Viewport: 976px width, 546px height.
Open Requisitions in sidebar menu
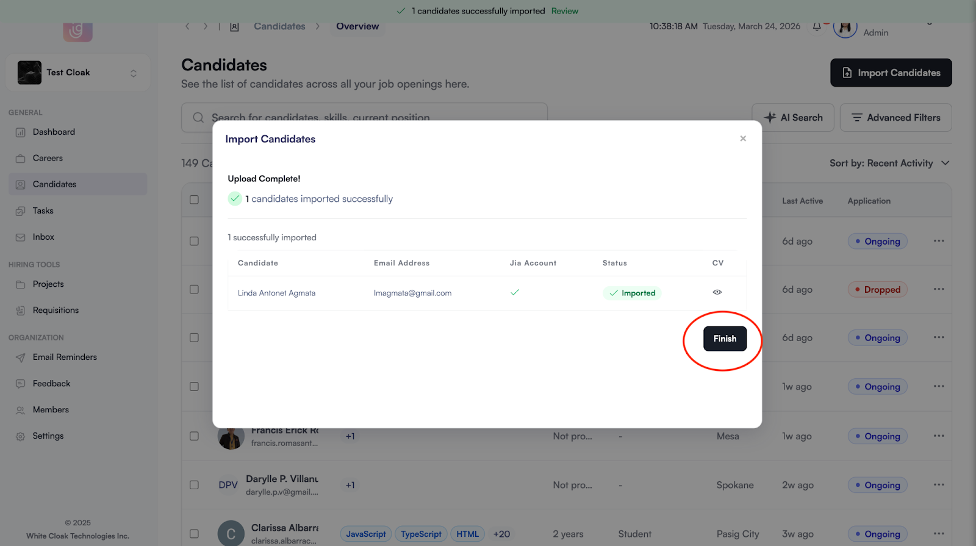click(56, 311)
